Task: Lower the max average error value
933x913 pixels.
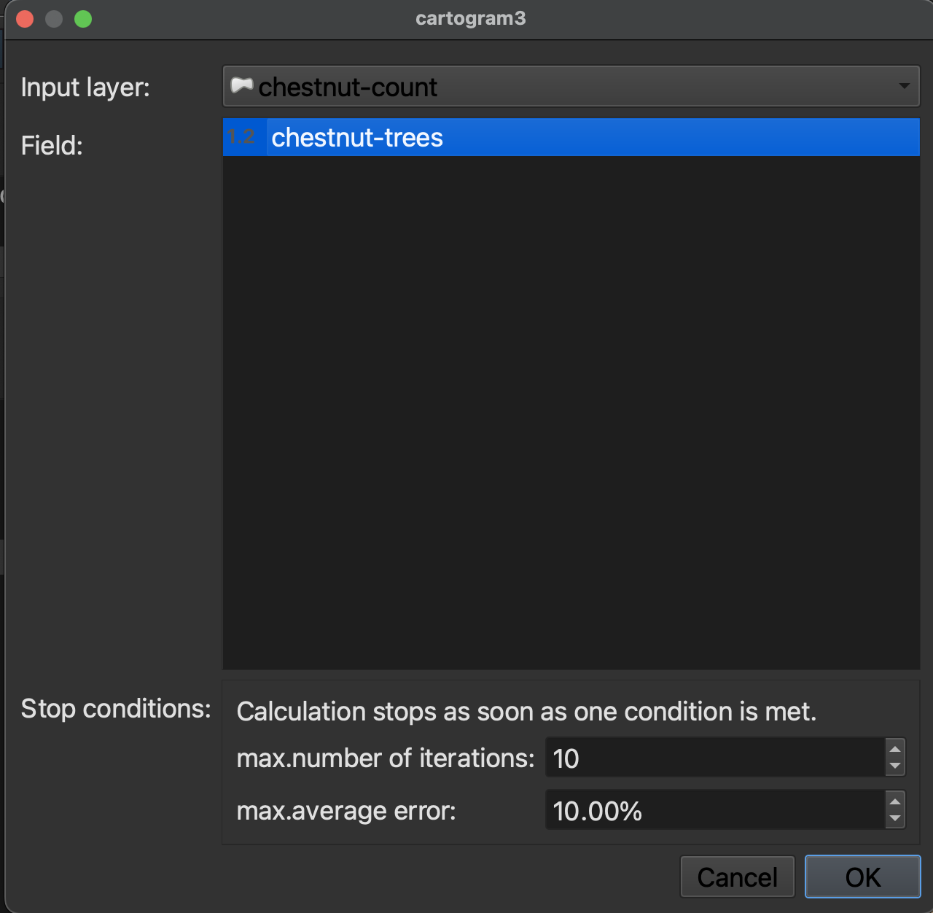Action: coord(895,819)
